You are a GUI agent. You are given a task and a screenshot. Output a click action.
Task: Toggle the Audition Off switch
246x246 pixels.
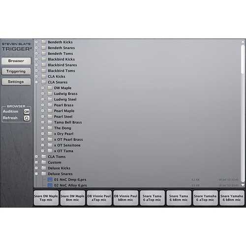pos(27,112)
